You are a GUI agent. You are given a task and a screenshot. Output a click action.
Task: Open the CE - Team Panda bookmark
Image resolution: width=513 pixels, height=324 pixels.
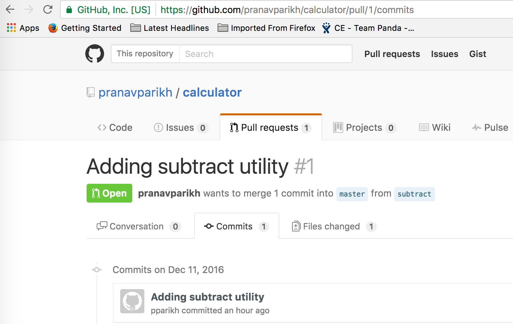point(368,28)
